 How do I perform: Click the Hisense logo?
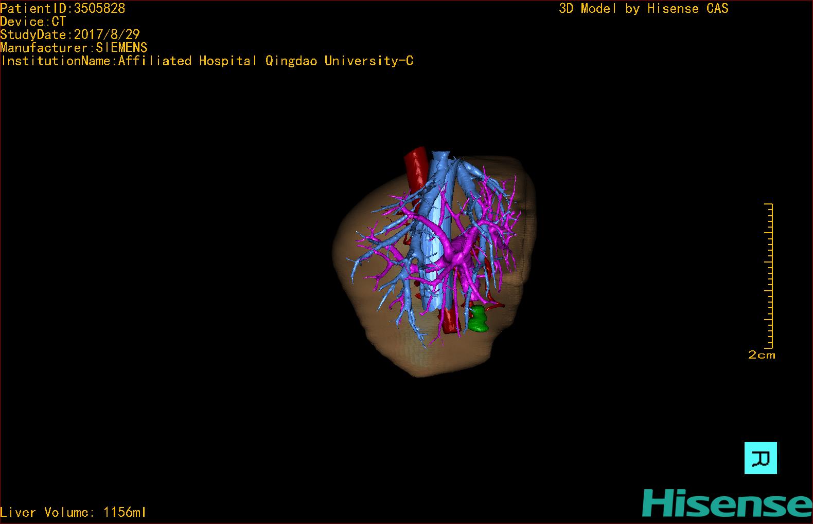[727, 502]
